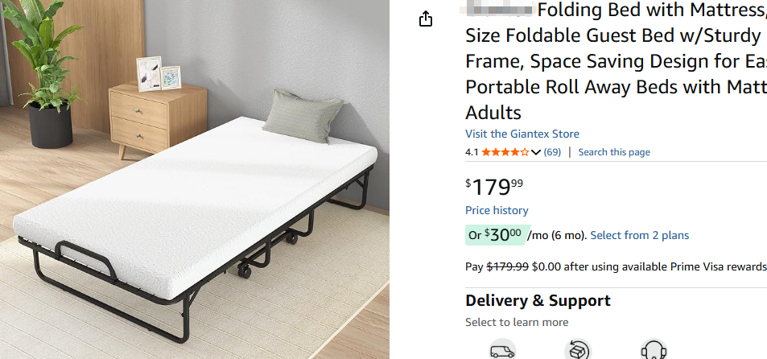Open the 69 customer reviews link
Screen dimensions: 767x359
coord(553,152)
